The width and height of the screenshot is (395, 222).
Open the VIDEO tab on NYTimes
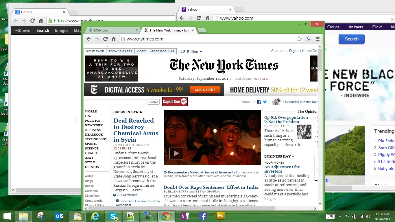[141, 51]
